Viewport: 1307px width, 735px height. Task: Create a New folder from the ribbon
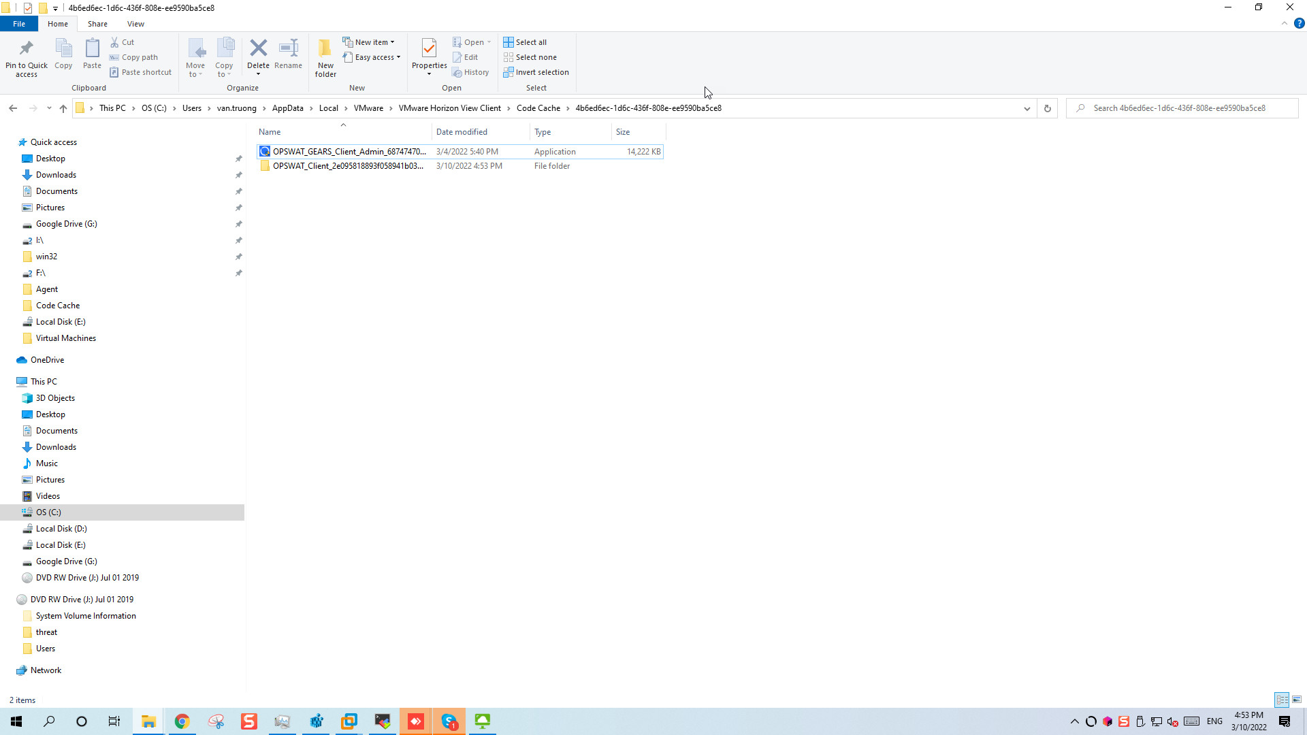pos(325,58)
